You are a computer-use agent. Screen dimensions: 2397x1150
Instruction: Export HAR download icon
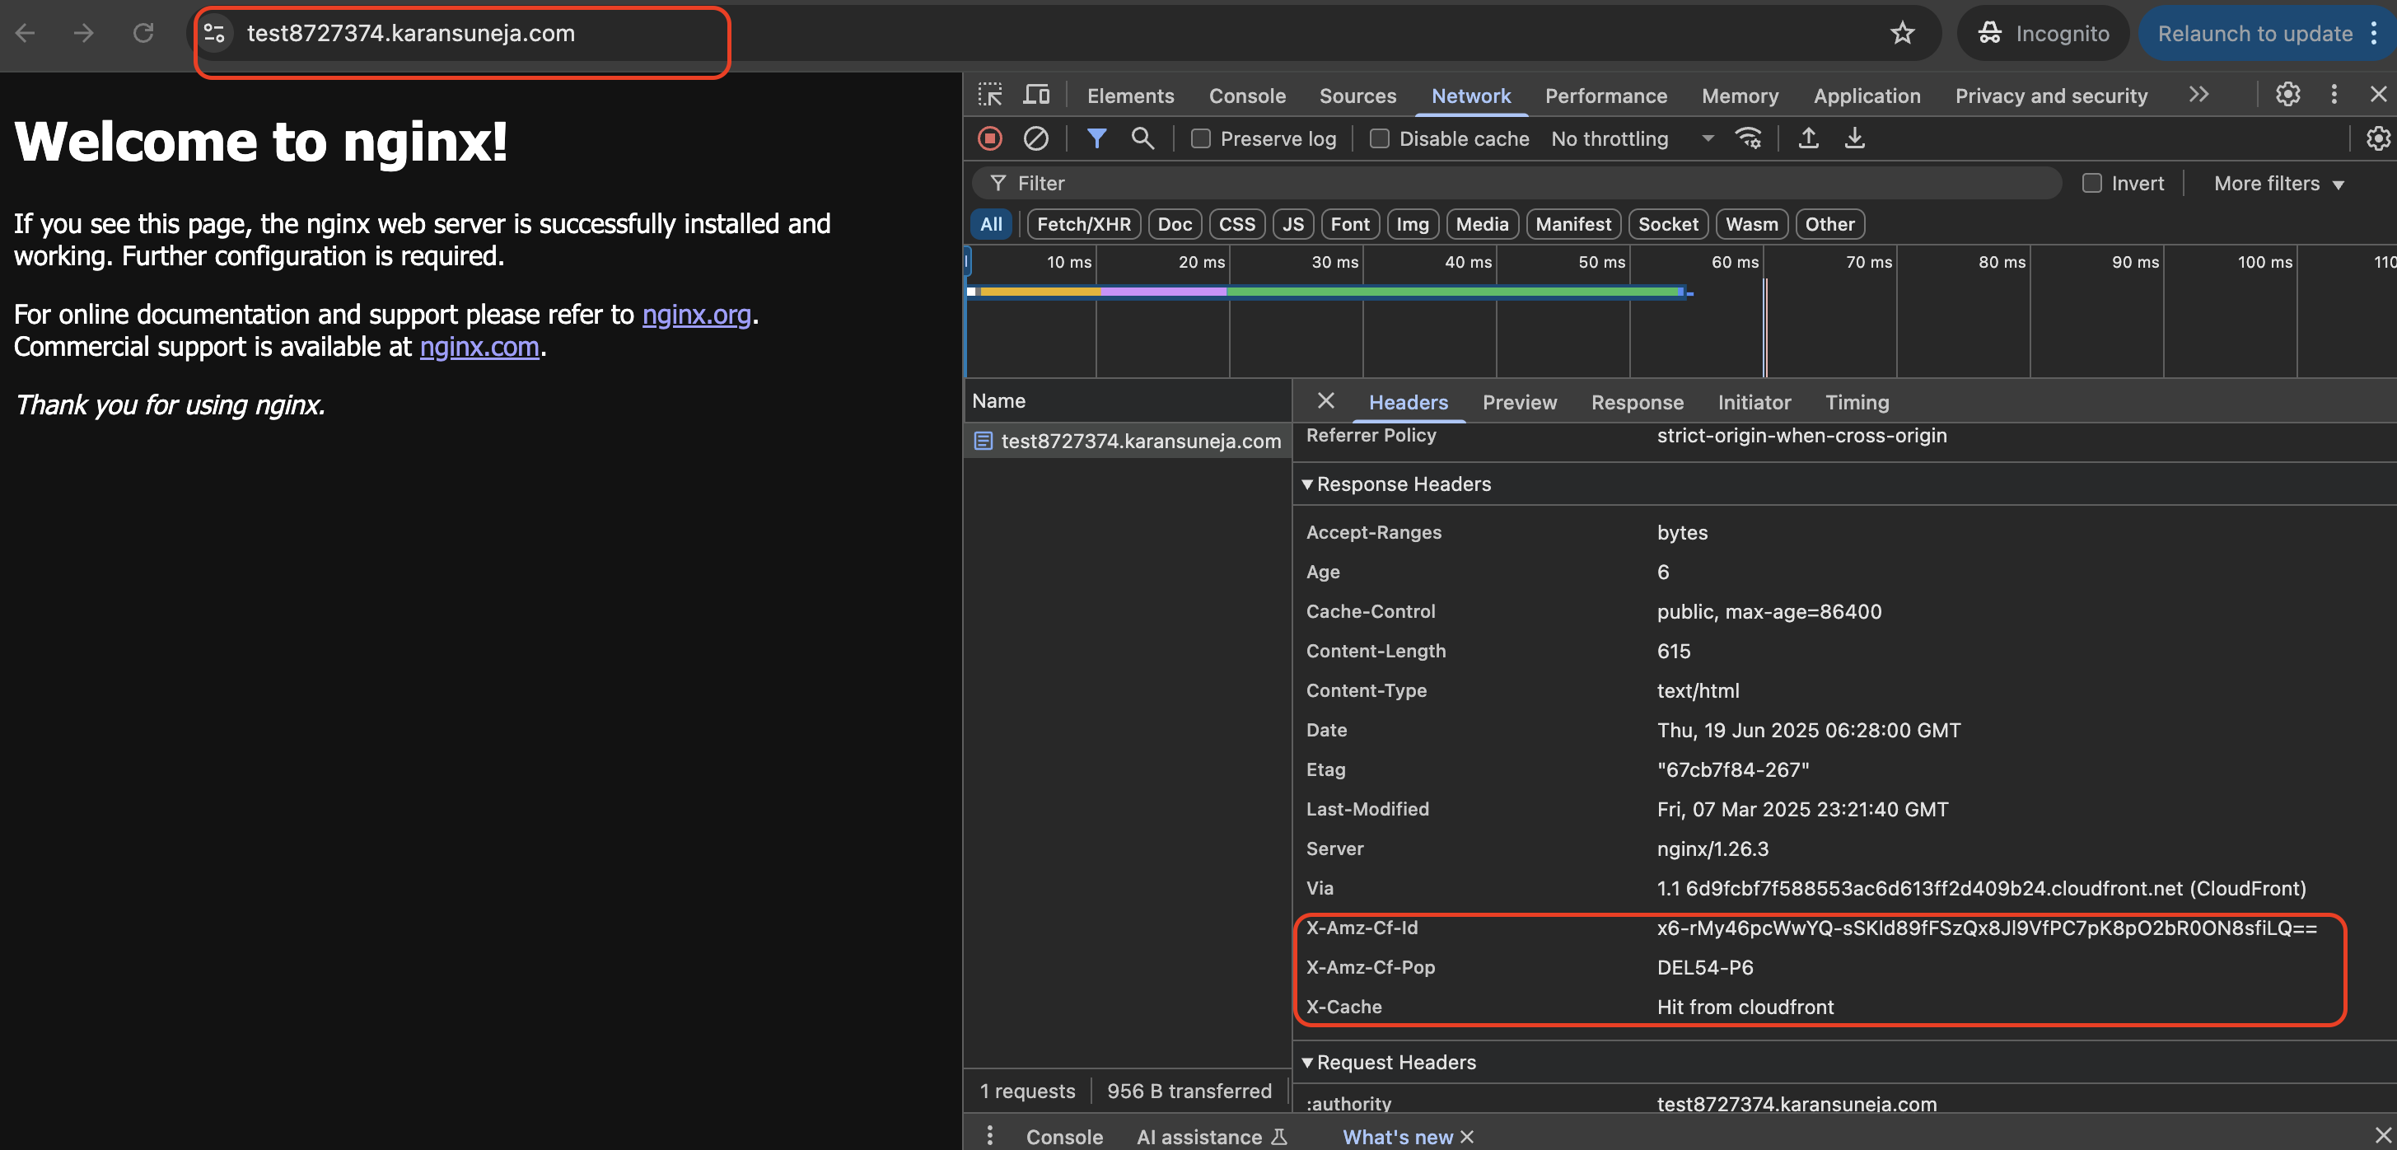(x=1854, y=138)
